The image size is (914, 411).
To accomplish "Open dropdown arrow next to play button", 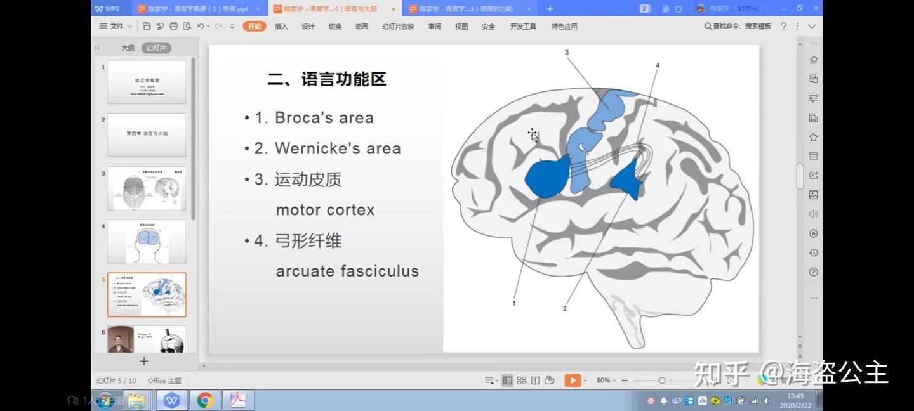I will coord(585,381).
